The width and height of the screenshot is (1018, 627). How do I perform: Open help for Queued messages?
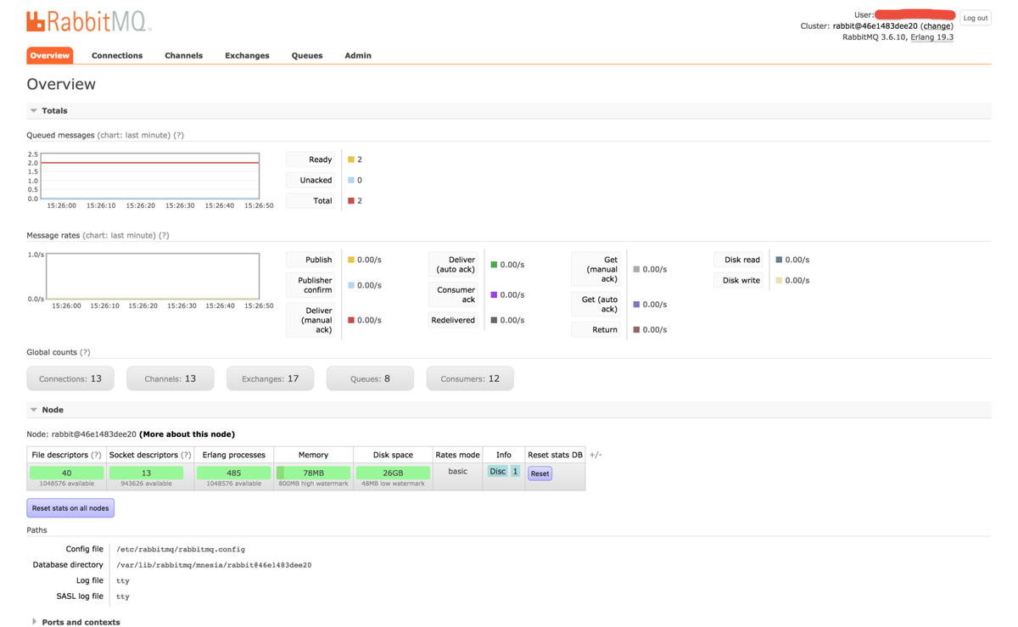pos(178,135)
